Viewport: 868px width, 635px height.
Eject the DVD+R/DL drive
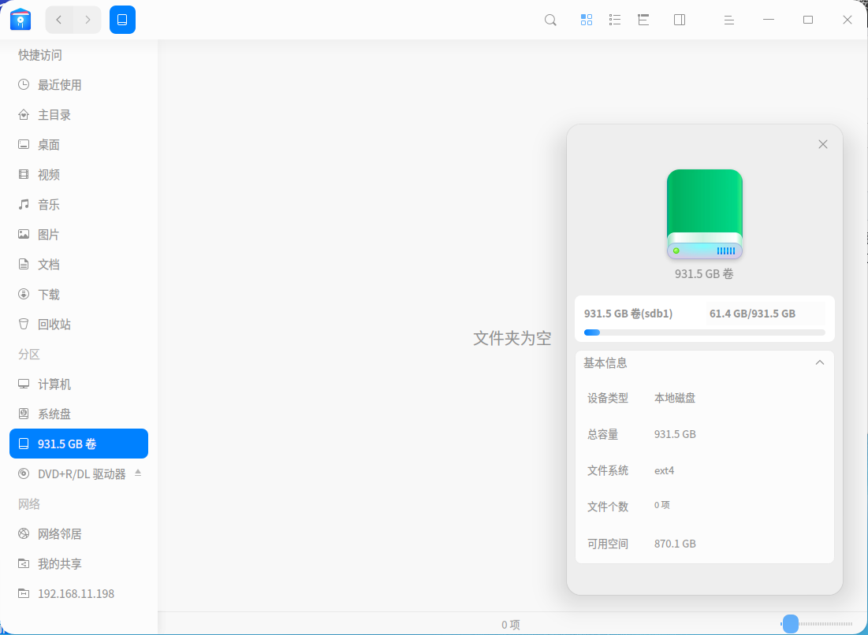[x=138, y=473]
